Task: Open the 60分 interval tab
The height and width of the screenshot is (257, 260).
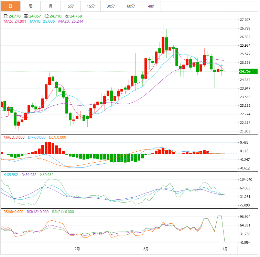Action: click(x=131, y=6)
